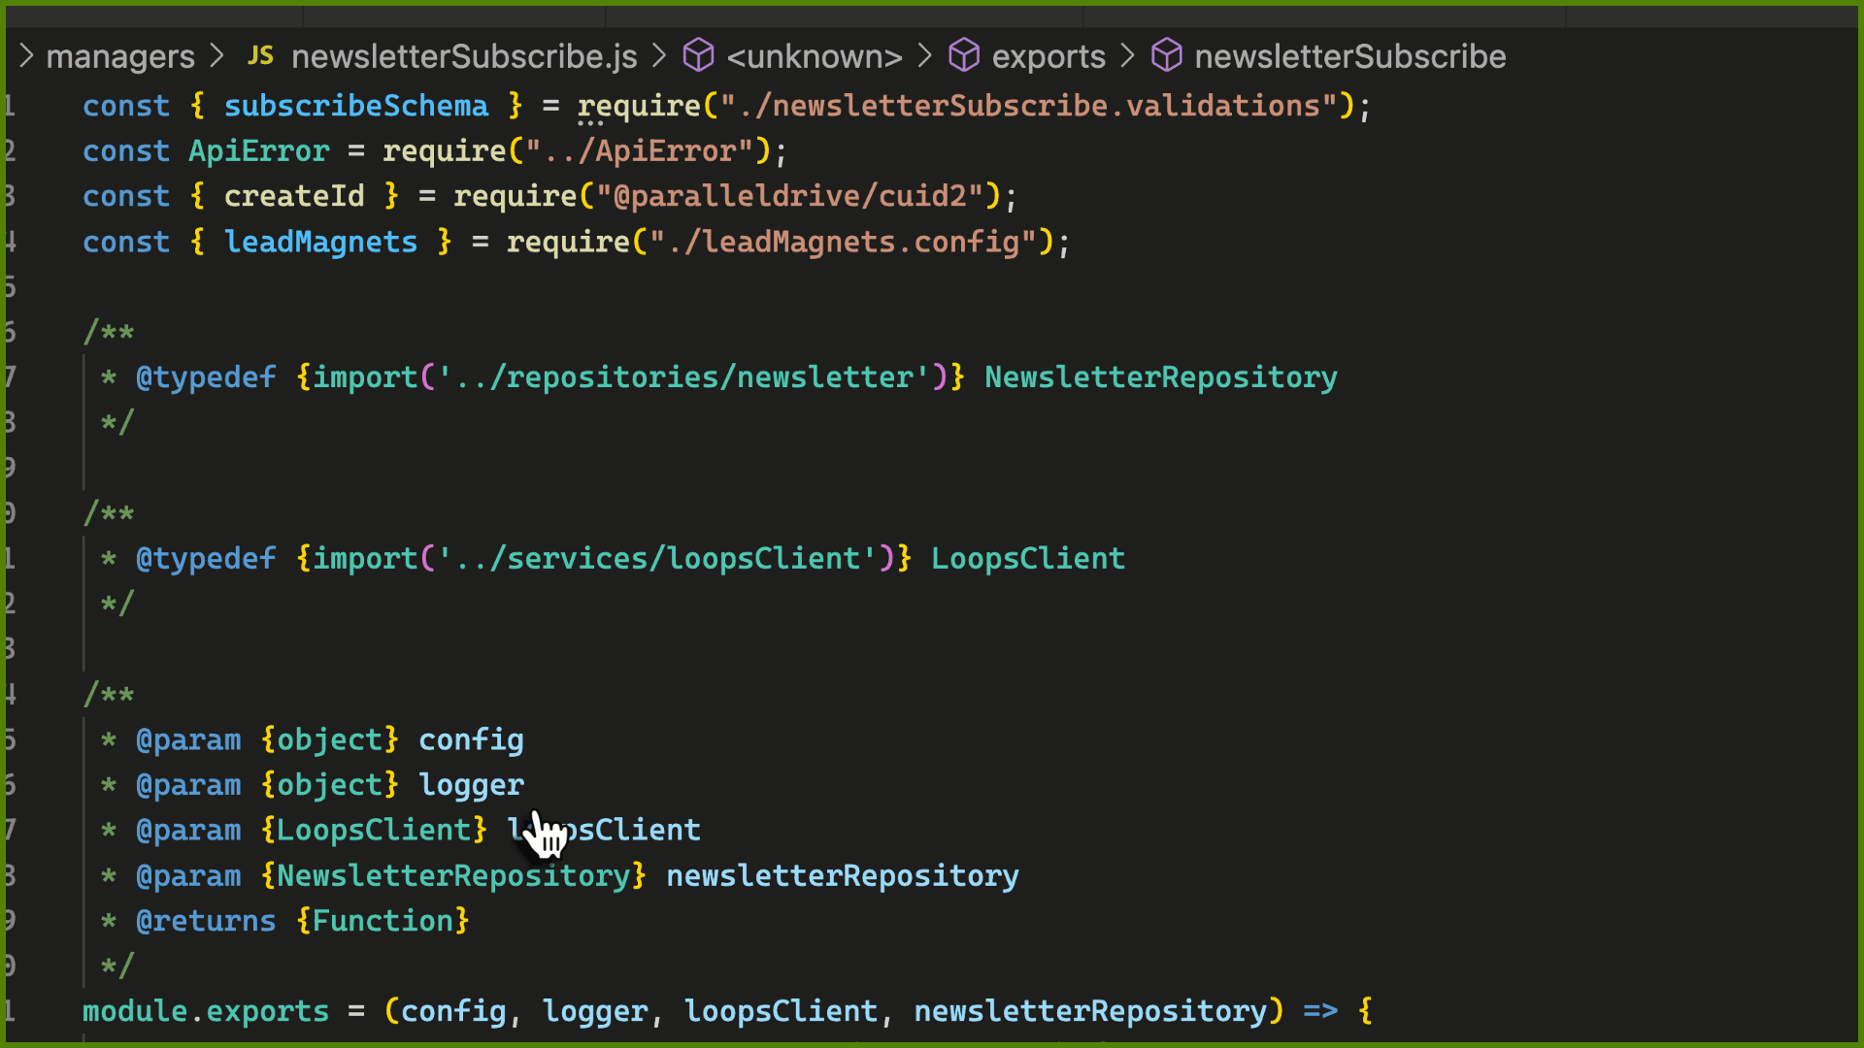Image resolution: width=1864 pixels, height=1048 pixels.
Task: Click the leadMagnets import name
Action: 320,242
